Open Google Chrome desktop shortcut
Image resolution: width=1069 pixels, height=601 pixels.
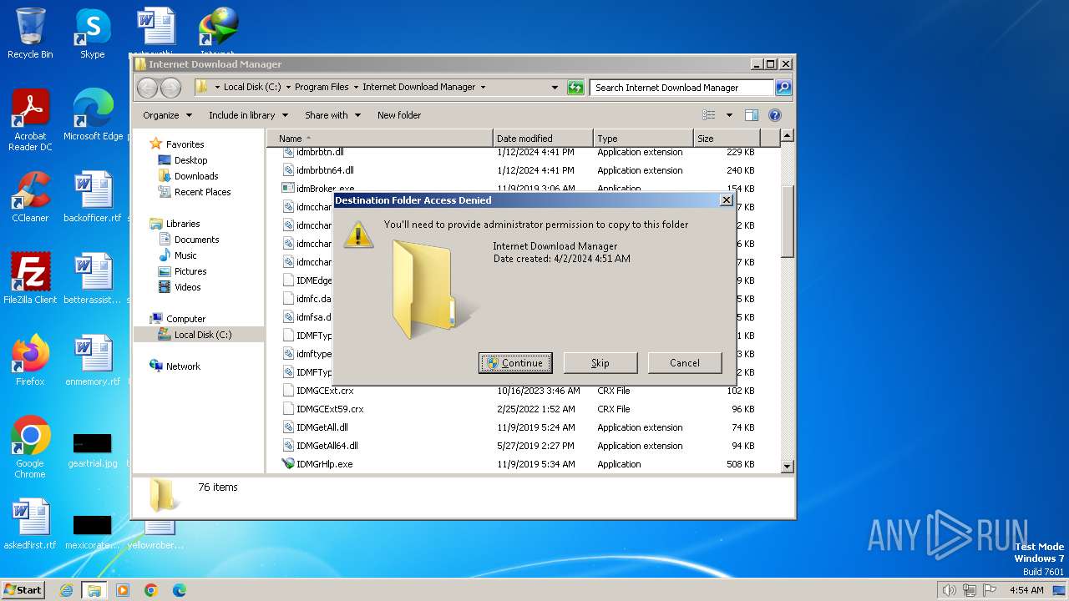(x=30, y=447)
